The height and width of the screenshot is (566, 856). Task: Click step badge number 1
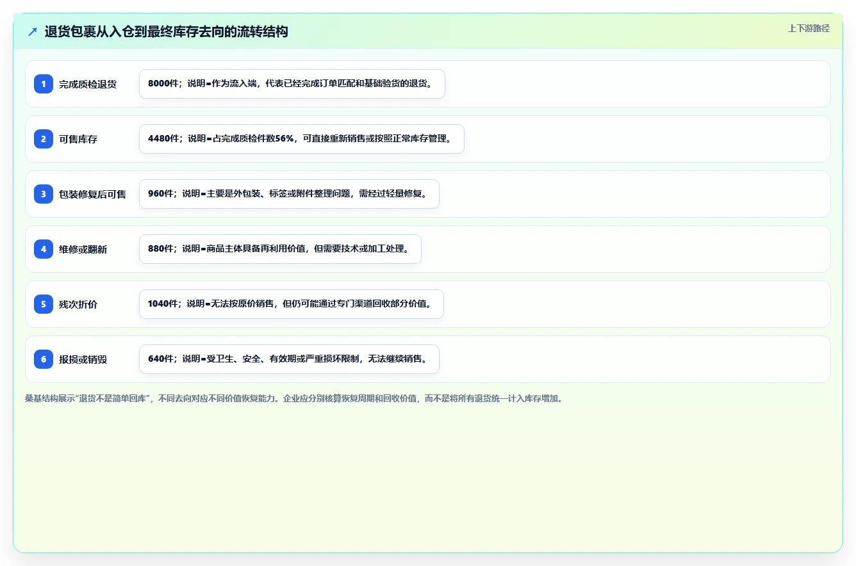click(44, 84)
